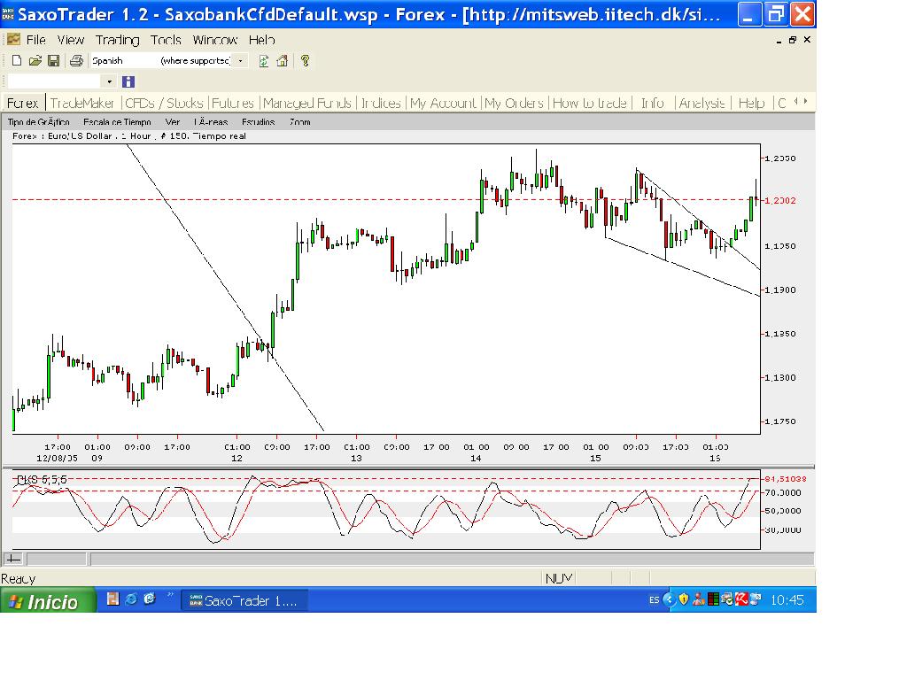The image size is (907, 680).
Task: Open the Tools menu
Action: click(166, 40)
